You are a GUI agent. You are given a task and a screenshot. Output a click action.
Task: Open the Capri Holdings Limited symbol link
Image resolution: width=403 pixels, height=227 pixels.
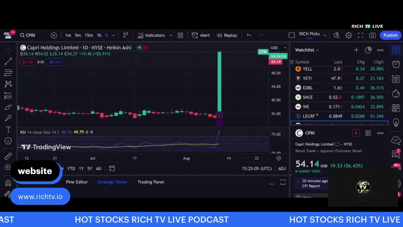(317, 144)
